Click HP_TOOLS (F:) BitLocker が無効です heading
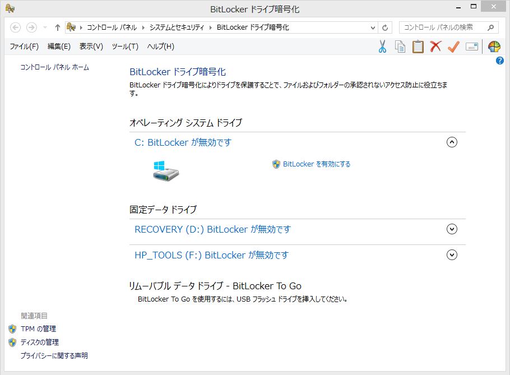 coord(211,255)
